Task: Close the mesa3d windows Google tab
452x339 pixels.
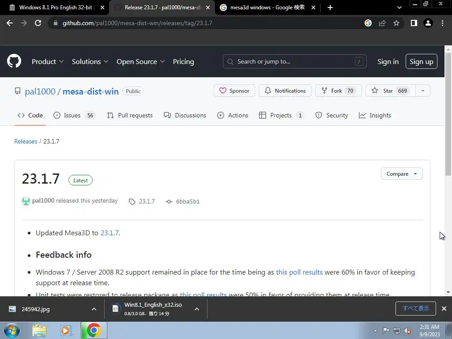Action: click(313, 8)
